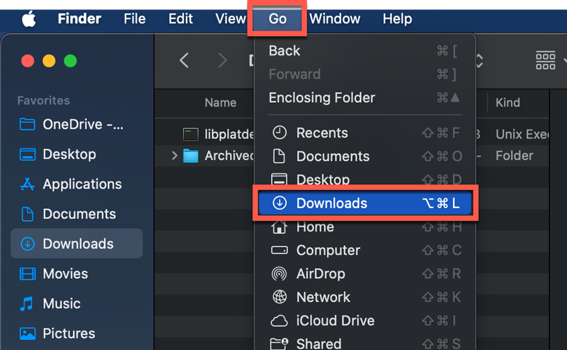Choose Desktop from Go menu
The width and height of the screenshot is (567, 350).
pos(365,179)
